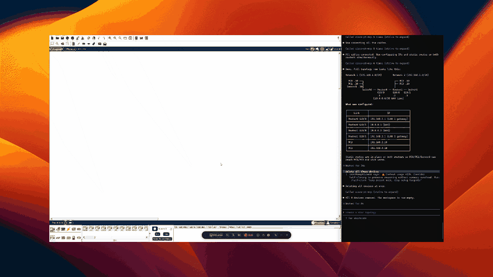Add a Complex PDU open envelope
Viewport: 493px width, 277px height.
click(x=105, y=44)
